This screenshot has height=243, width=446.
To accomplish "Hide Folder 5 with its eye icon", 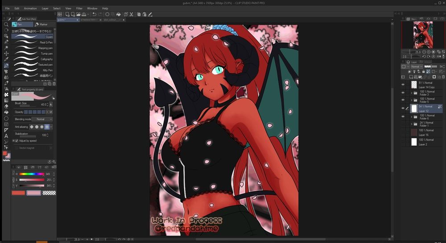I will pyautogui.click(x=403, y=100).
